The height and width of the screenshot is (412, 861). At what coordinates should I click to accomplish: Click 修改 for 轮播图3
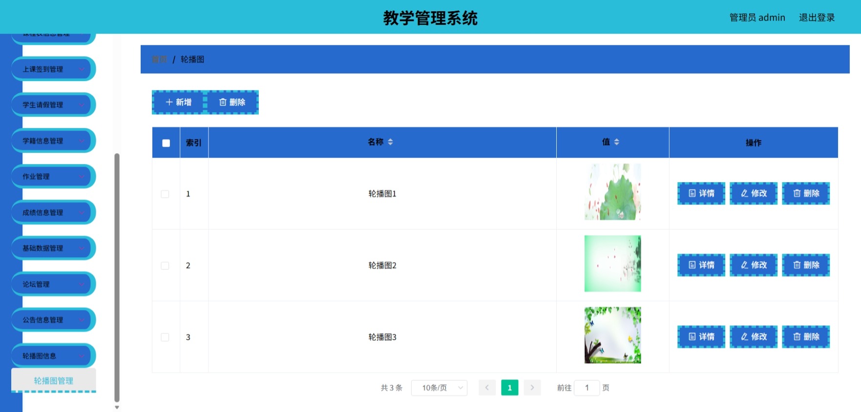(754, 337)
